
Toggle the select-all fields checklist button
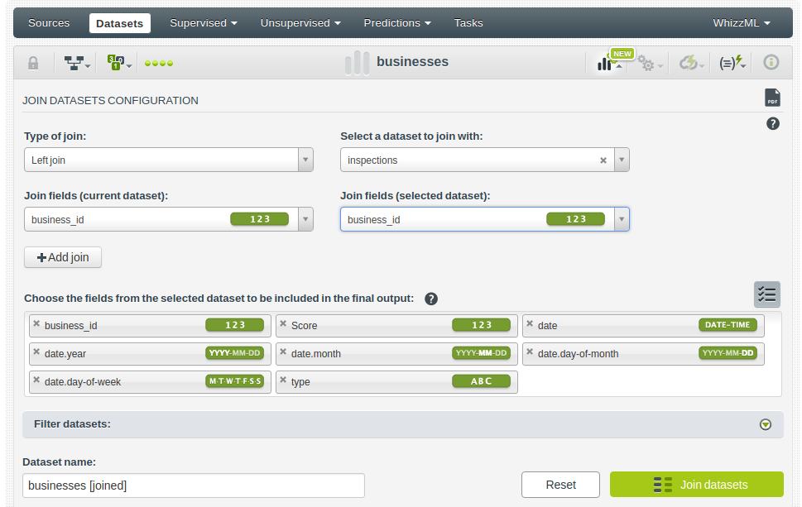pyautogui.click(x=766, y=294)
